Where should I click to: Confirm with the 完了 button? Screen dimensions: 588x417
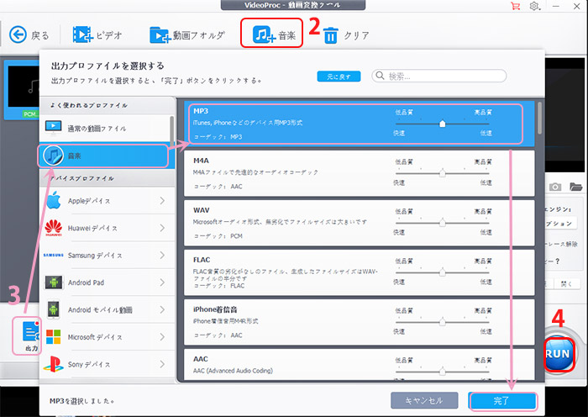(x=503, y=401)
